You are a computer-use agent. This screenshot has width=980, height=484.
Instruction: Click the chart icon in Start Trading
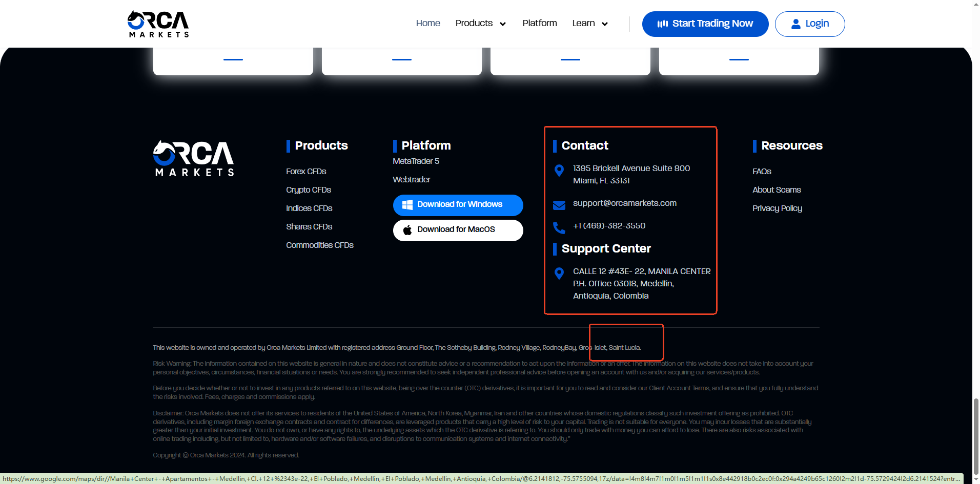click(x=663, y=24)
